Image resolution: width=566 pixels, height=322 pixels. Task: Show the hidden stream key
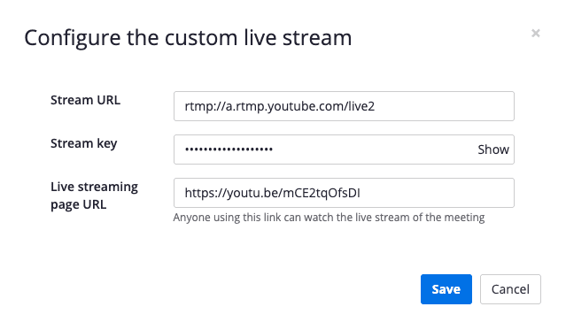(x=493, y=149)
